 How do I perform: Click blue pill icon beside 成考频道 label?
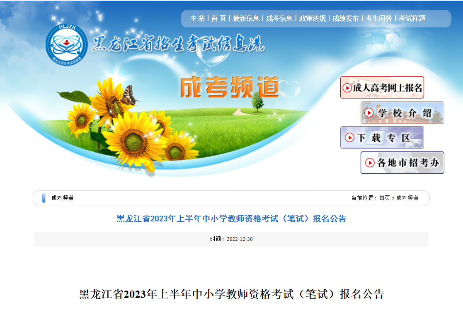point(44,198)
